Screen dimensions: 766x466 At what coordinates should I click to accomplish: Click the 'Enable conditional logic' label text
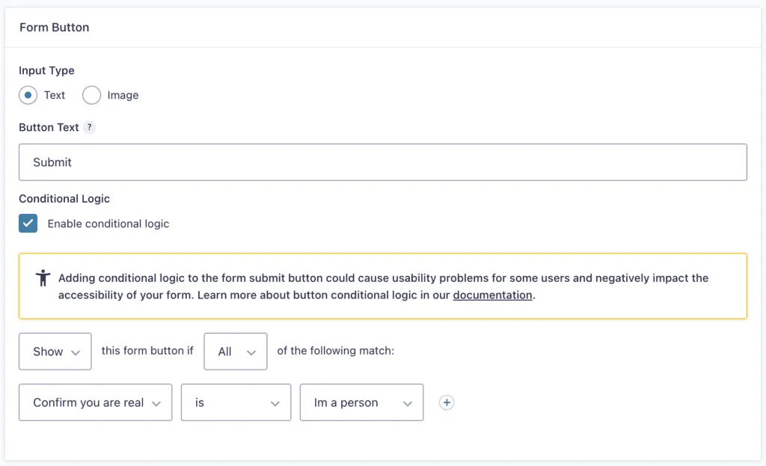tap(108, 224)
